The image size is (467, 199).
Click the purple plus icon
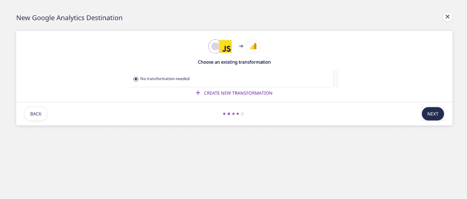pyautogui.click(x=198, y=93)
